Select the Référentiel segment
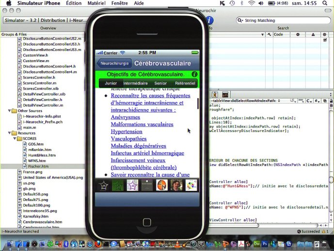Viewport: 334px width, 251px height. click(x=185, y=83)
